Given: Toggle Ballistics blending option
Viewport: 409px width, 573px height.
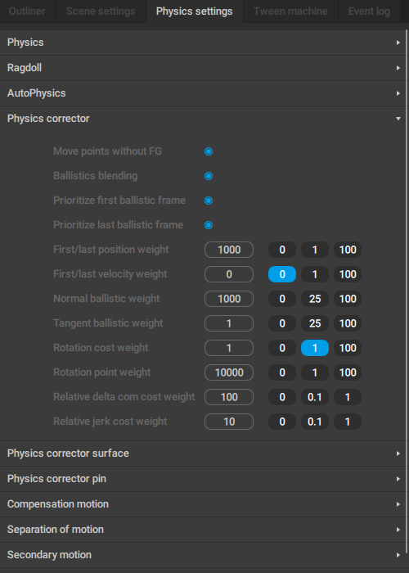Looking at the screenshot, I should (x=209, y=176).
